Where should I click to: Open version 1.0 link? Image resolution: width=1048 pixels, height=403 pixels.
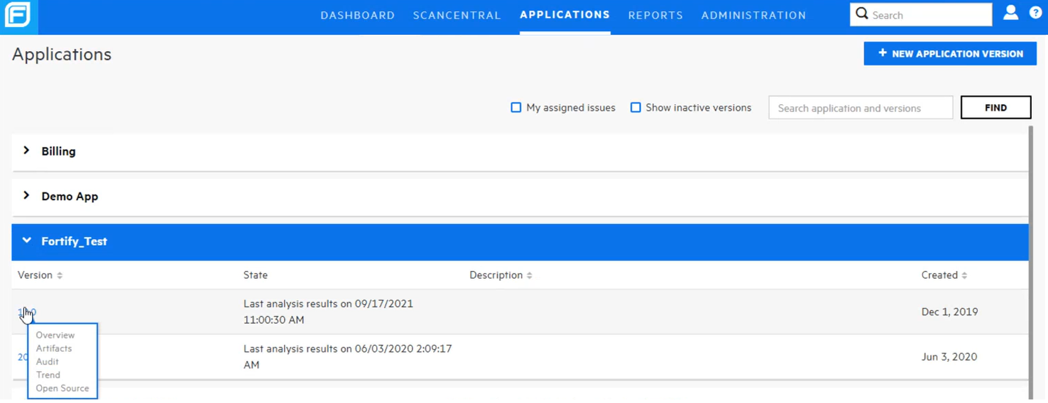point(27,312)
